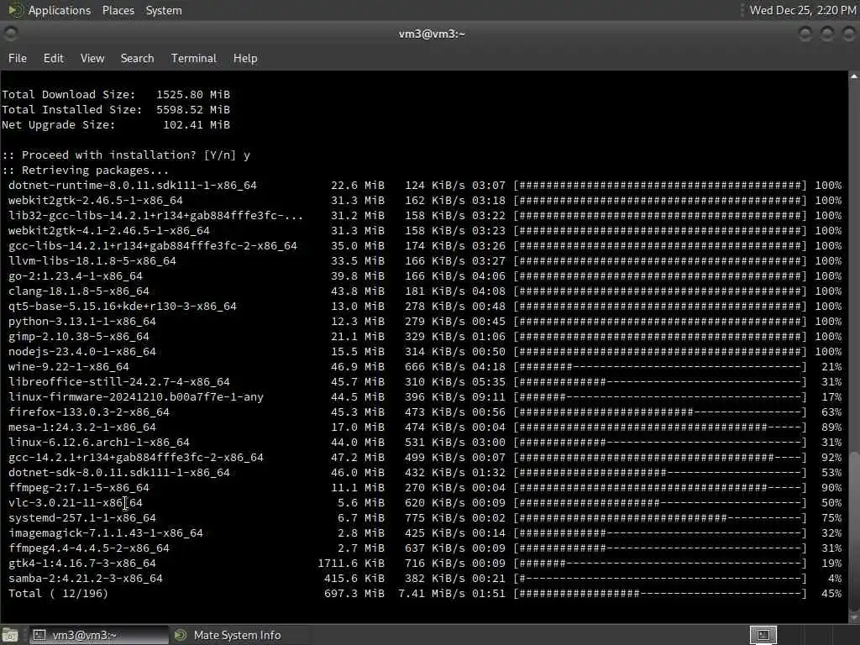Click the samba-2:4.21.2-3 package name
This screenshot has width=860, height=645.
coord(86,578)
